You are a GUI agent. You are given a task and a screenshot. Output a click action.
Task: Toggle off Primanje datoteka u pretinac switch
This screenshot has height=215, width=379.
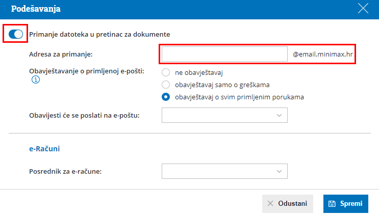point(15,34)
